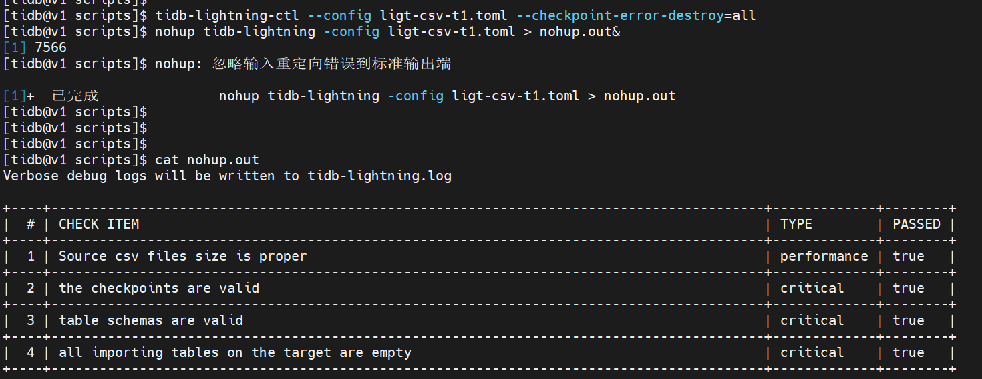Select "the checkpoints are valid" check item

pyautogui.click(x=158, y=289)
